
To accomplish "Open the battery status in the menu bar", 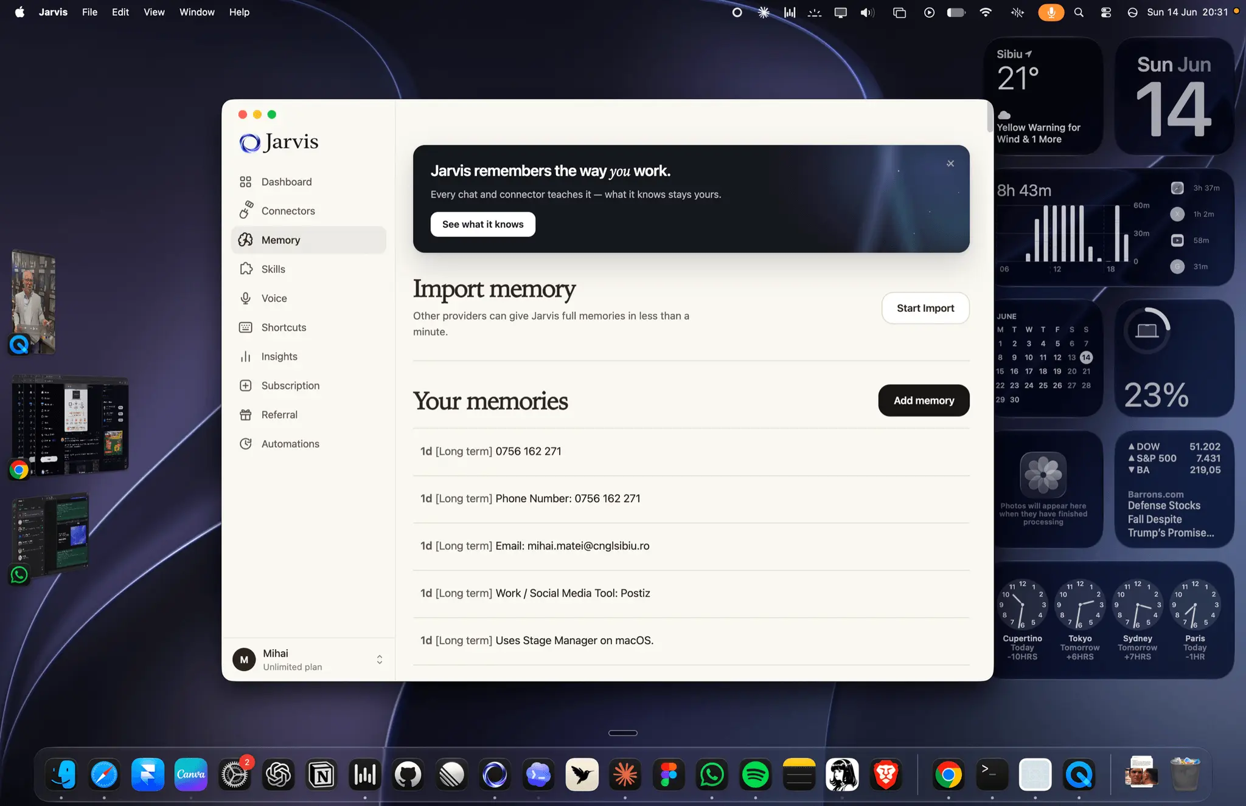I will [x=956, y=12].
